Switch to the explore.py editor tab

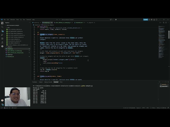36,22
